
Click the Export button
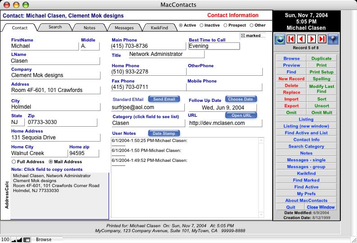[291, 105]
